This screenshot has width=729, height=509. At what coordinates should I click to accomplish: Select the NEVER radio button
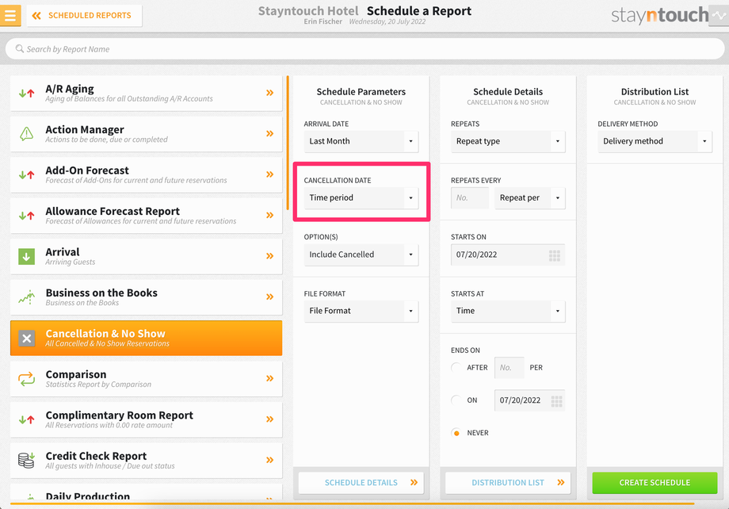click(456, 433)
